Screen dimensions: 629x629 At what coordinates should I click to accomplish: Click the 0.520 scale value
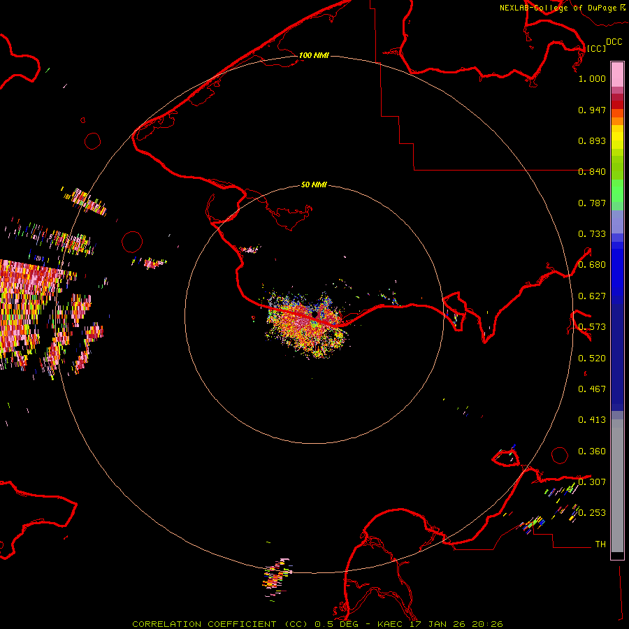[592, 359]
